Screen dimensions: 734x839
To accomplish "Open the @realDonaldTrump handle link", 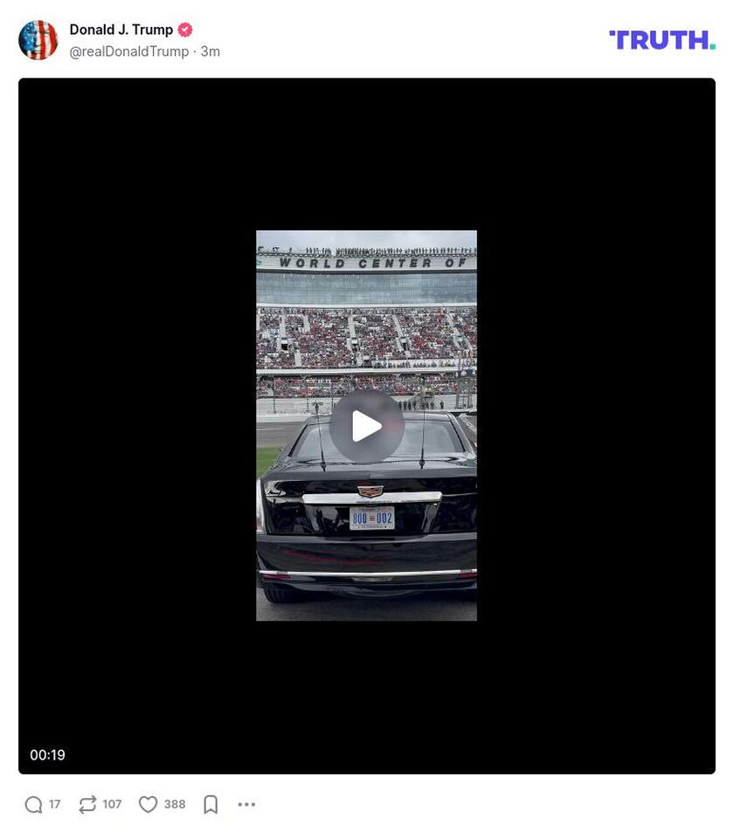I will [129, 52].
